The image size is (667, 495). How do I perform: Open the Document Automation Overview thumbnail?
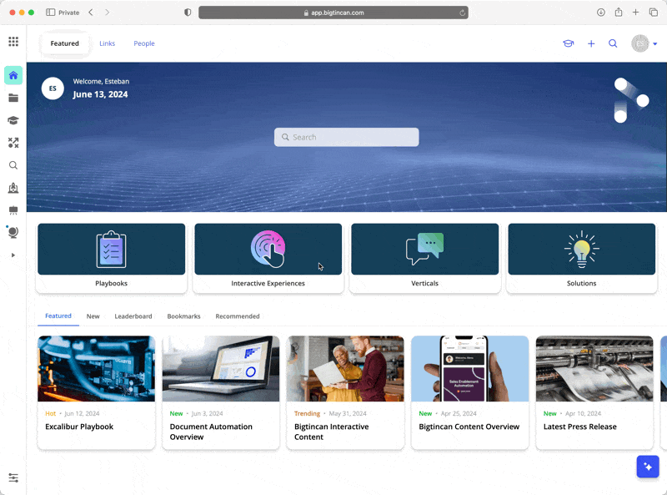(x=221, y=368)
